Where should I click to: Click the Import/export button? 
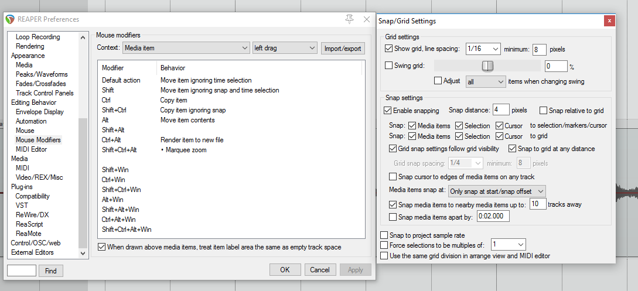pos(343,48)
